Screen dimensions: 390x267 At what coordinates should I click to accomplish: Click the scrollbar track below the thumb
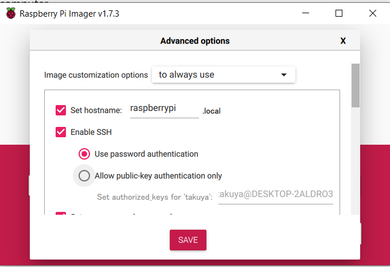pyautogui.click(x=356, y=161)
